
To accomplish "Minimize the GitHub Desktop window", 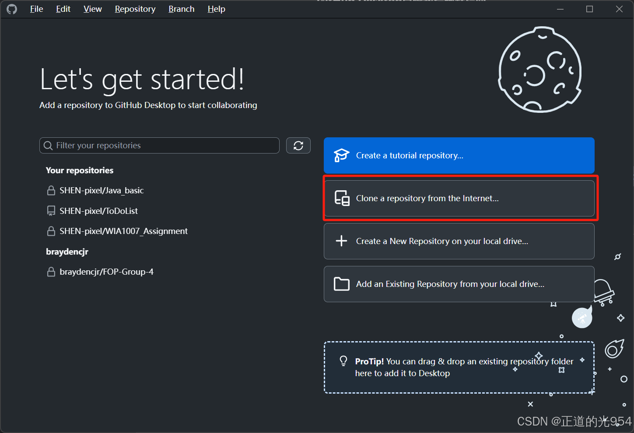I will [560, 9].
